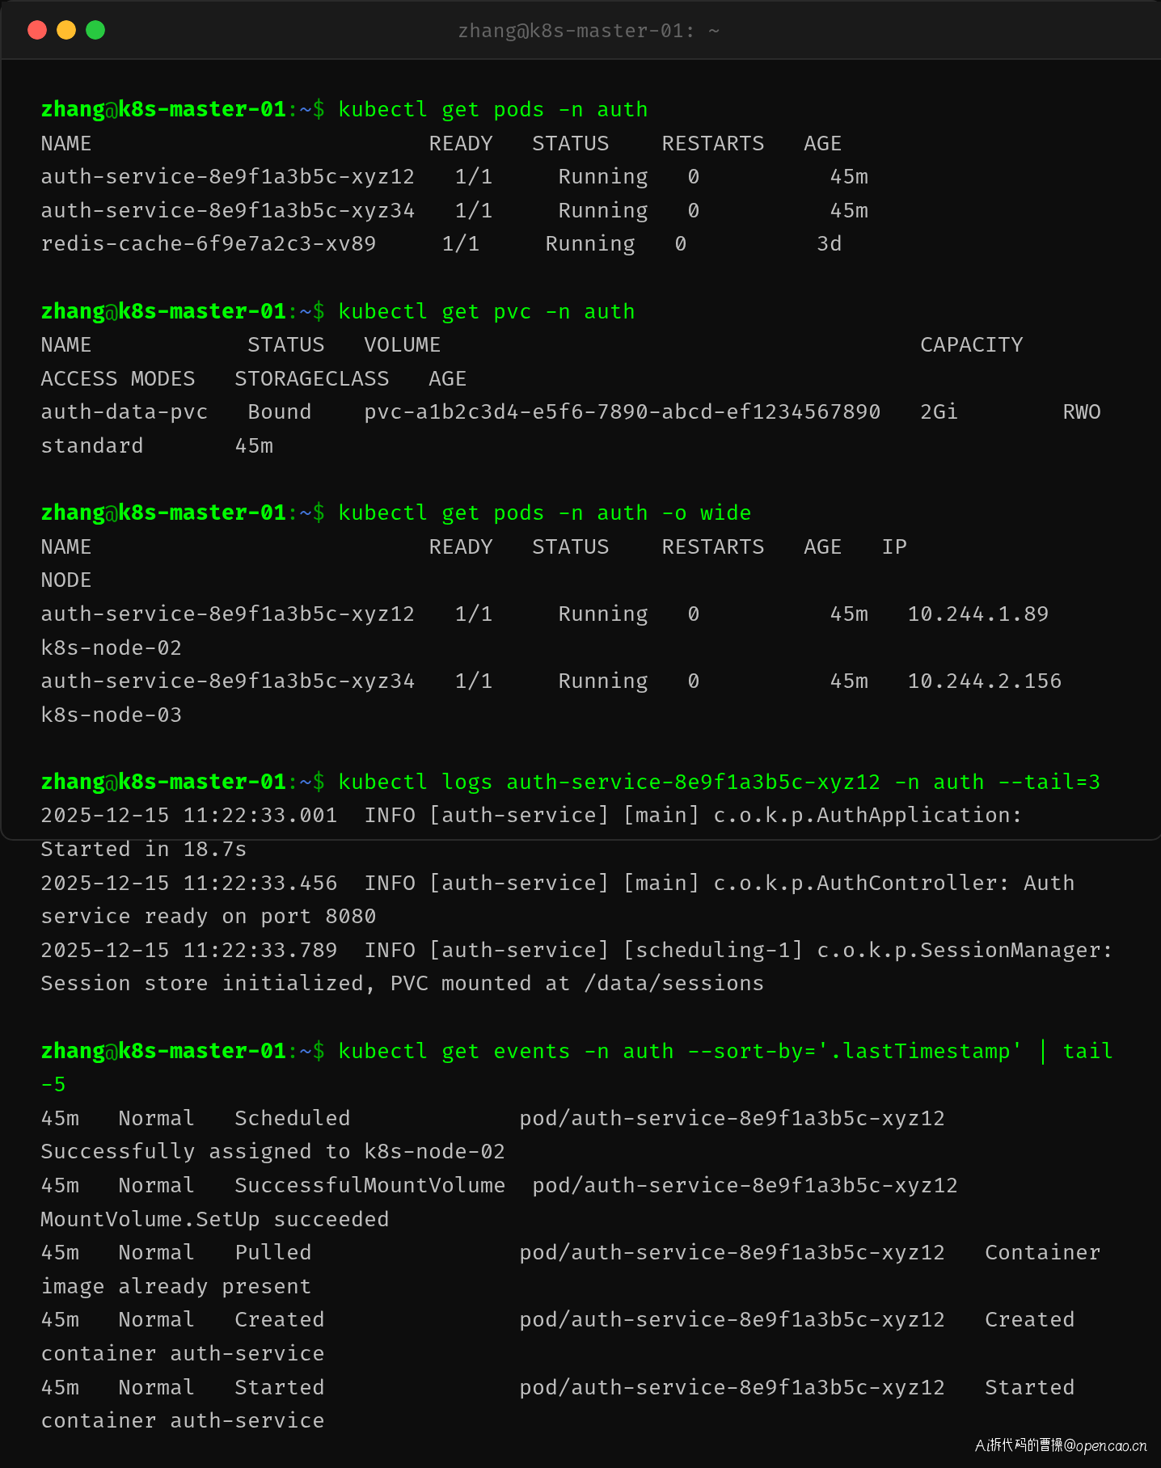The image size is (1161, 1468).
Task: Click the STORAGECLASS column header
Action: point(311,379)
